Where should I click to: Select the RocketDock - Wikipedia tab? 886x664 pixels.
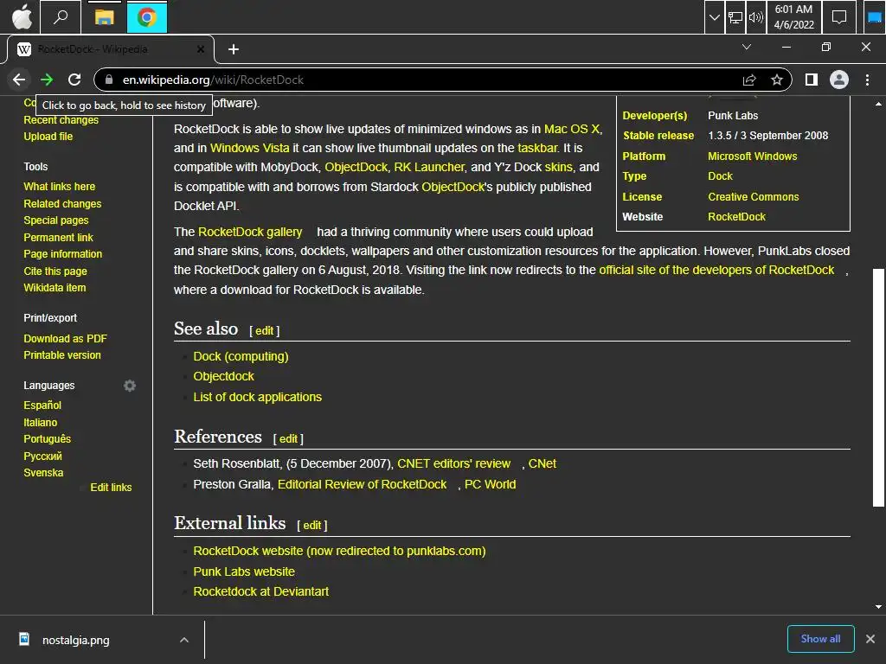coord(110,49)
